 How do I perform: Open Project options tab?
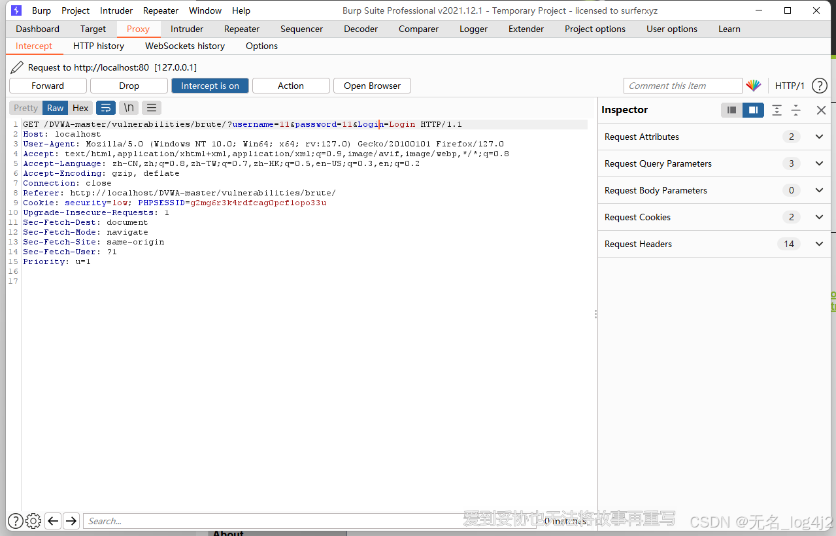[x=595, y=29]
